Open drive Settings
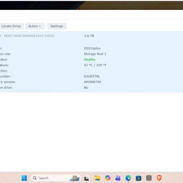 [x=57, y=26]
